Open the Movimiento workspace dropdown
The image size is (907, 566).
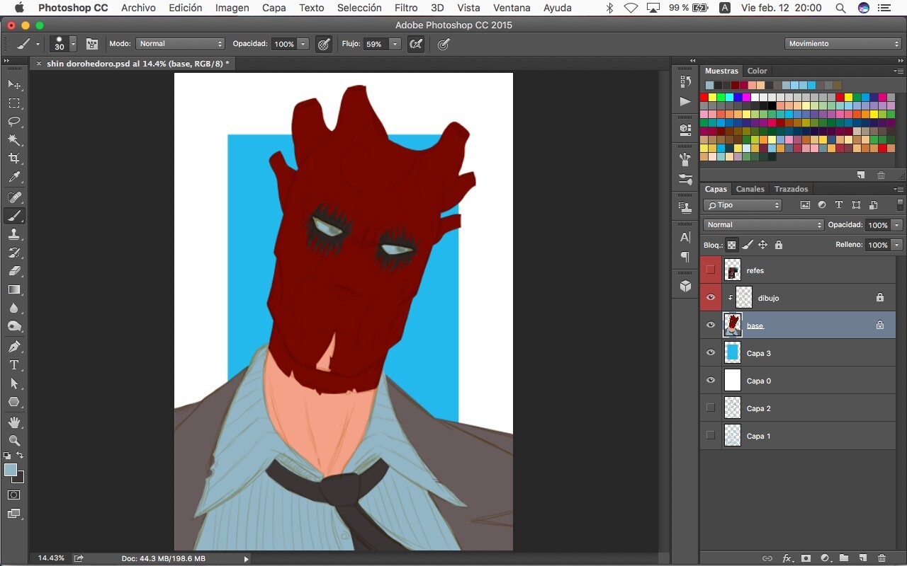(x=843, y=44)
